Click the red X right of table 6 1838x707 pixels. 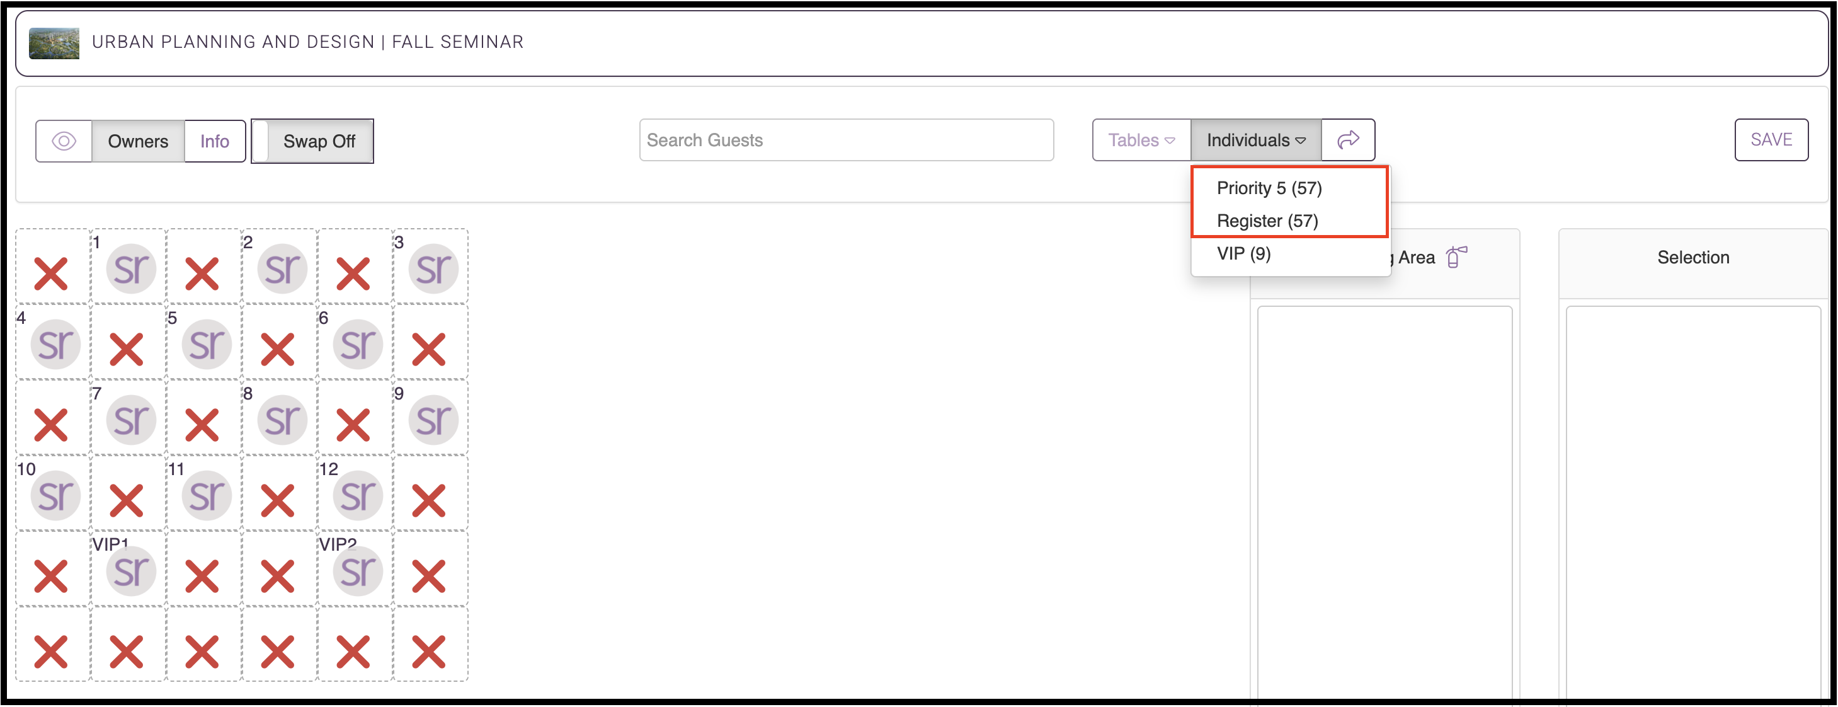[x=429, y=350]
